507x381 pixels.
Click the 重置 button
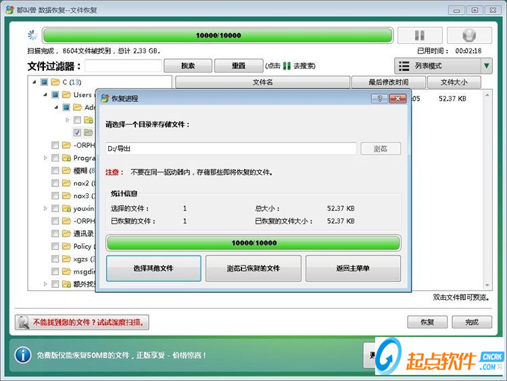239,66
